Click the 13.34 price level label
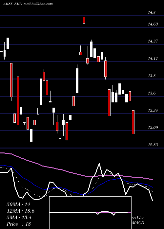Screen dimensions: 164x229 153,111
